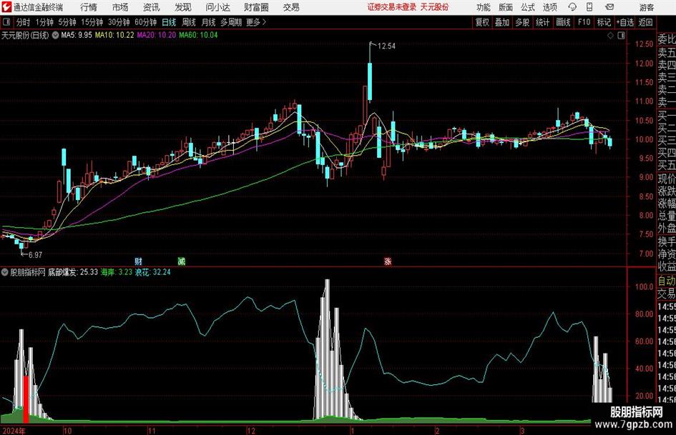Screen dimensions: 676x435
Task: Expand the 更多 periods chevron
Action: (257, 22)
